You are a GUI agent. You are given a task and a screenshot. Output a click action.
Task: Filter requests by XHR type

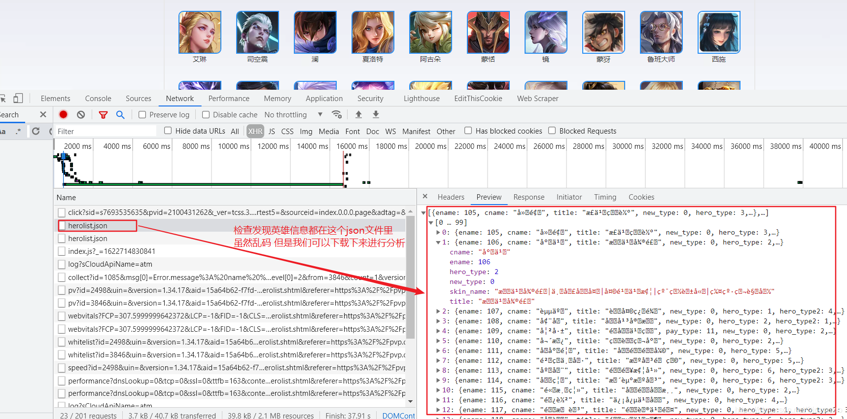(255, 131)
